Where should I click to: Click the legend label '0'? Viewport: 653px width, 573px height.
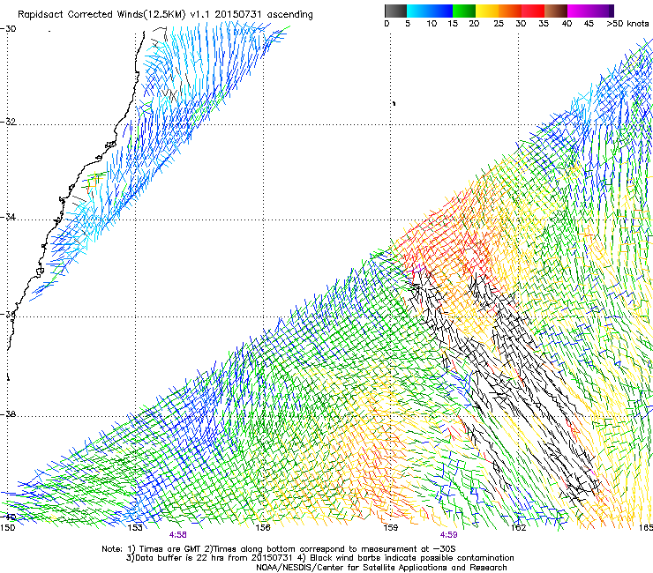coord(387,24)
